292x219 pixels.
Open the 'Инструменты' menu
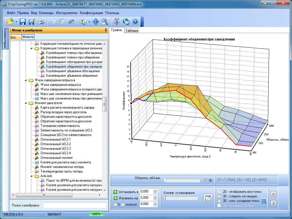[x=66, y=13]
